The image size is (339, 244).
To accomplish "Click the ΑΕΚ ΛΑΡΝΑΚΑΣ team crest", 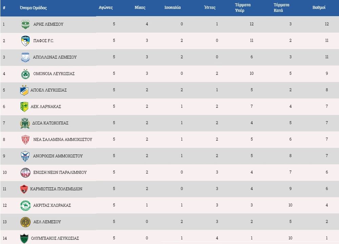I will (x=24, y=107).
